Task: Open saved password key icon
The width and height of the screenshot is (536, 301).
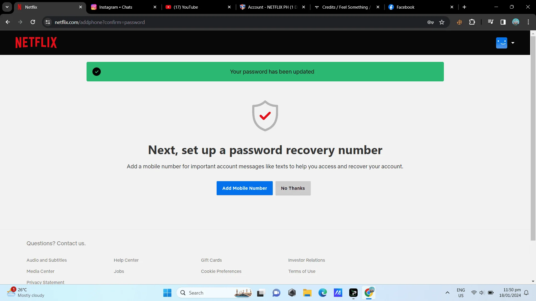Action: (x=430, y=22)
